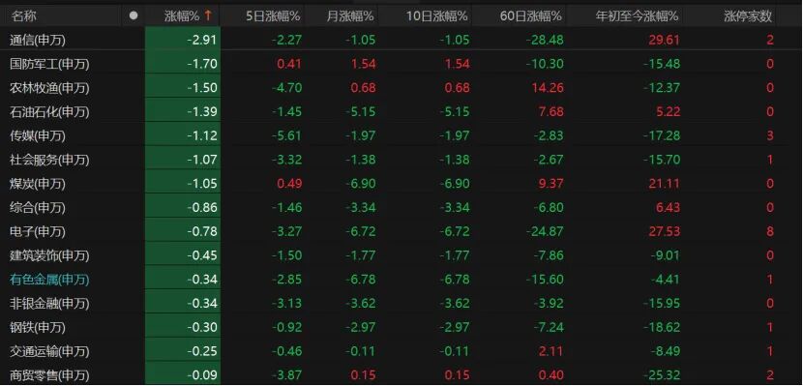The image size is (803, 386).
Task: Click 通信 year-to-date value 29.61
Action: point(665,40)
